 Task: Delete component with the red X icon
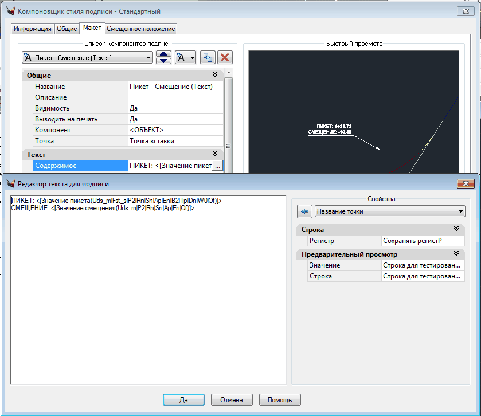tap(225, 57)
